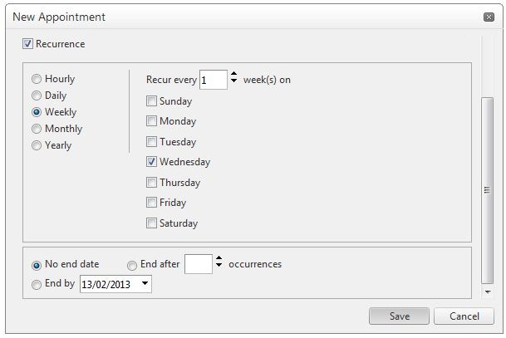506x338 pixels.
Task: Switch recurrence to Monthly
Action: 37,130
